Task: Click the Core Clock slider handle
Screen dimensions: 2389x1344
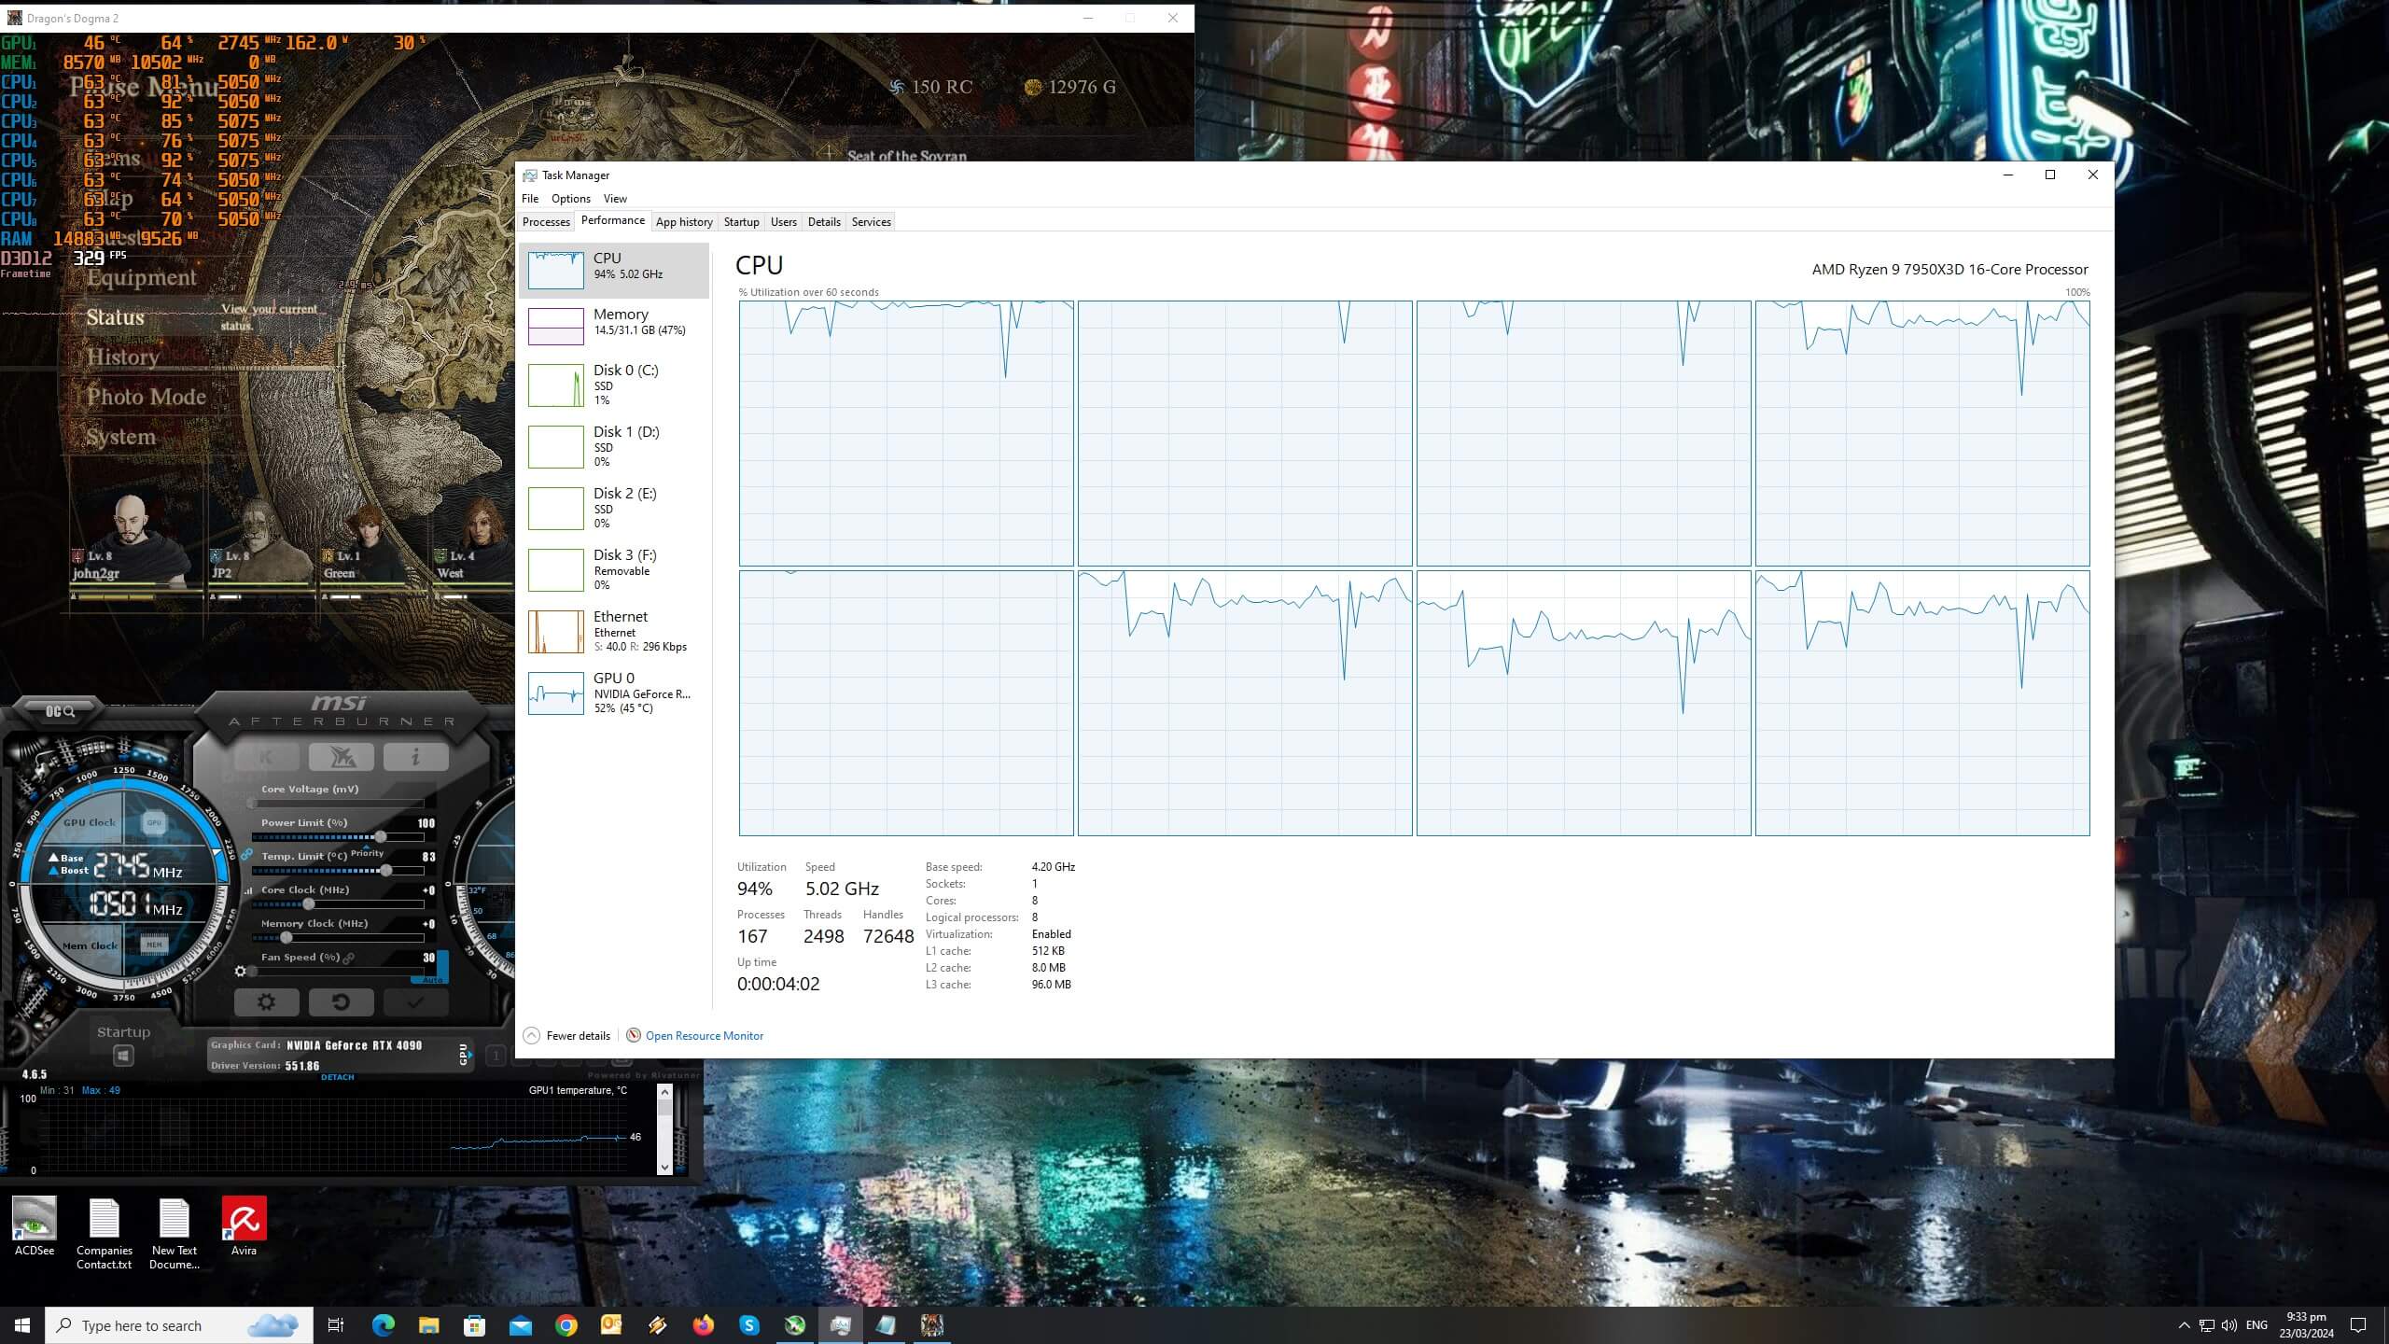Action: click(309, 904)
